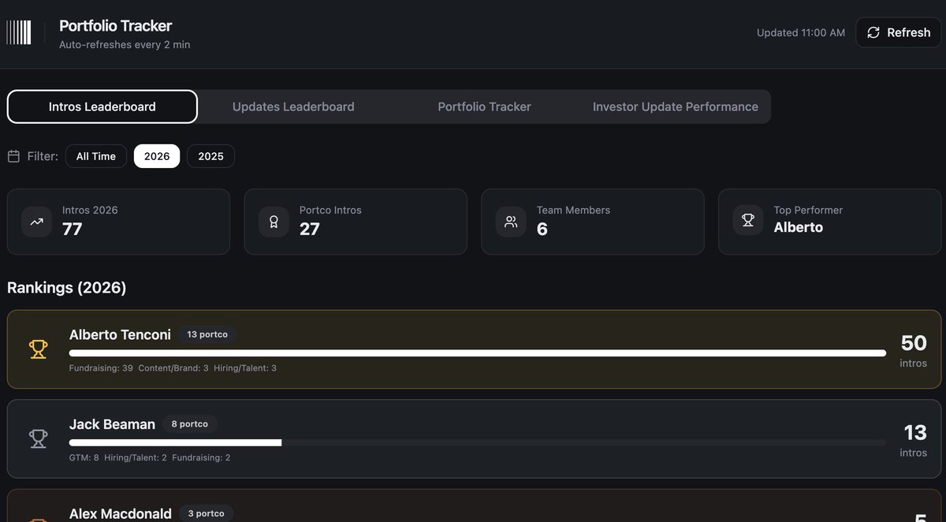Click Alberto's 50 intros count

point(914,343)
